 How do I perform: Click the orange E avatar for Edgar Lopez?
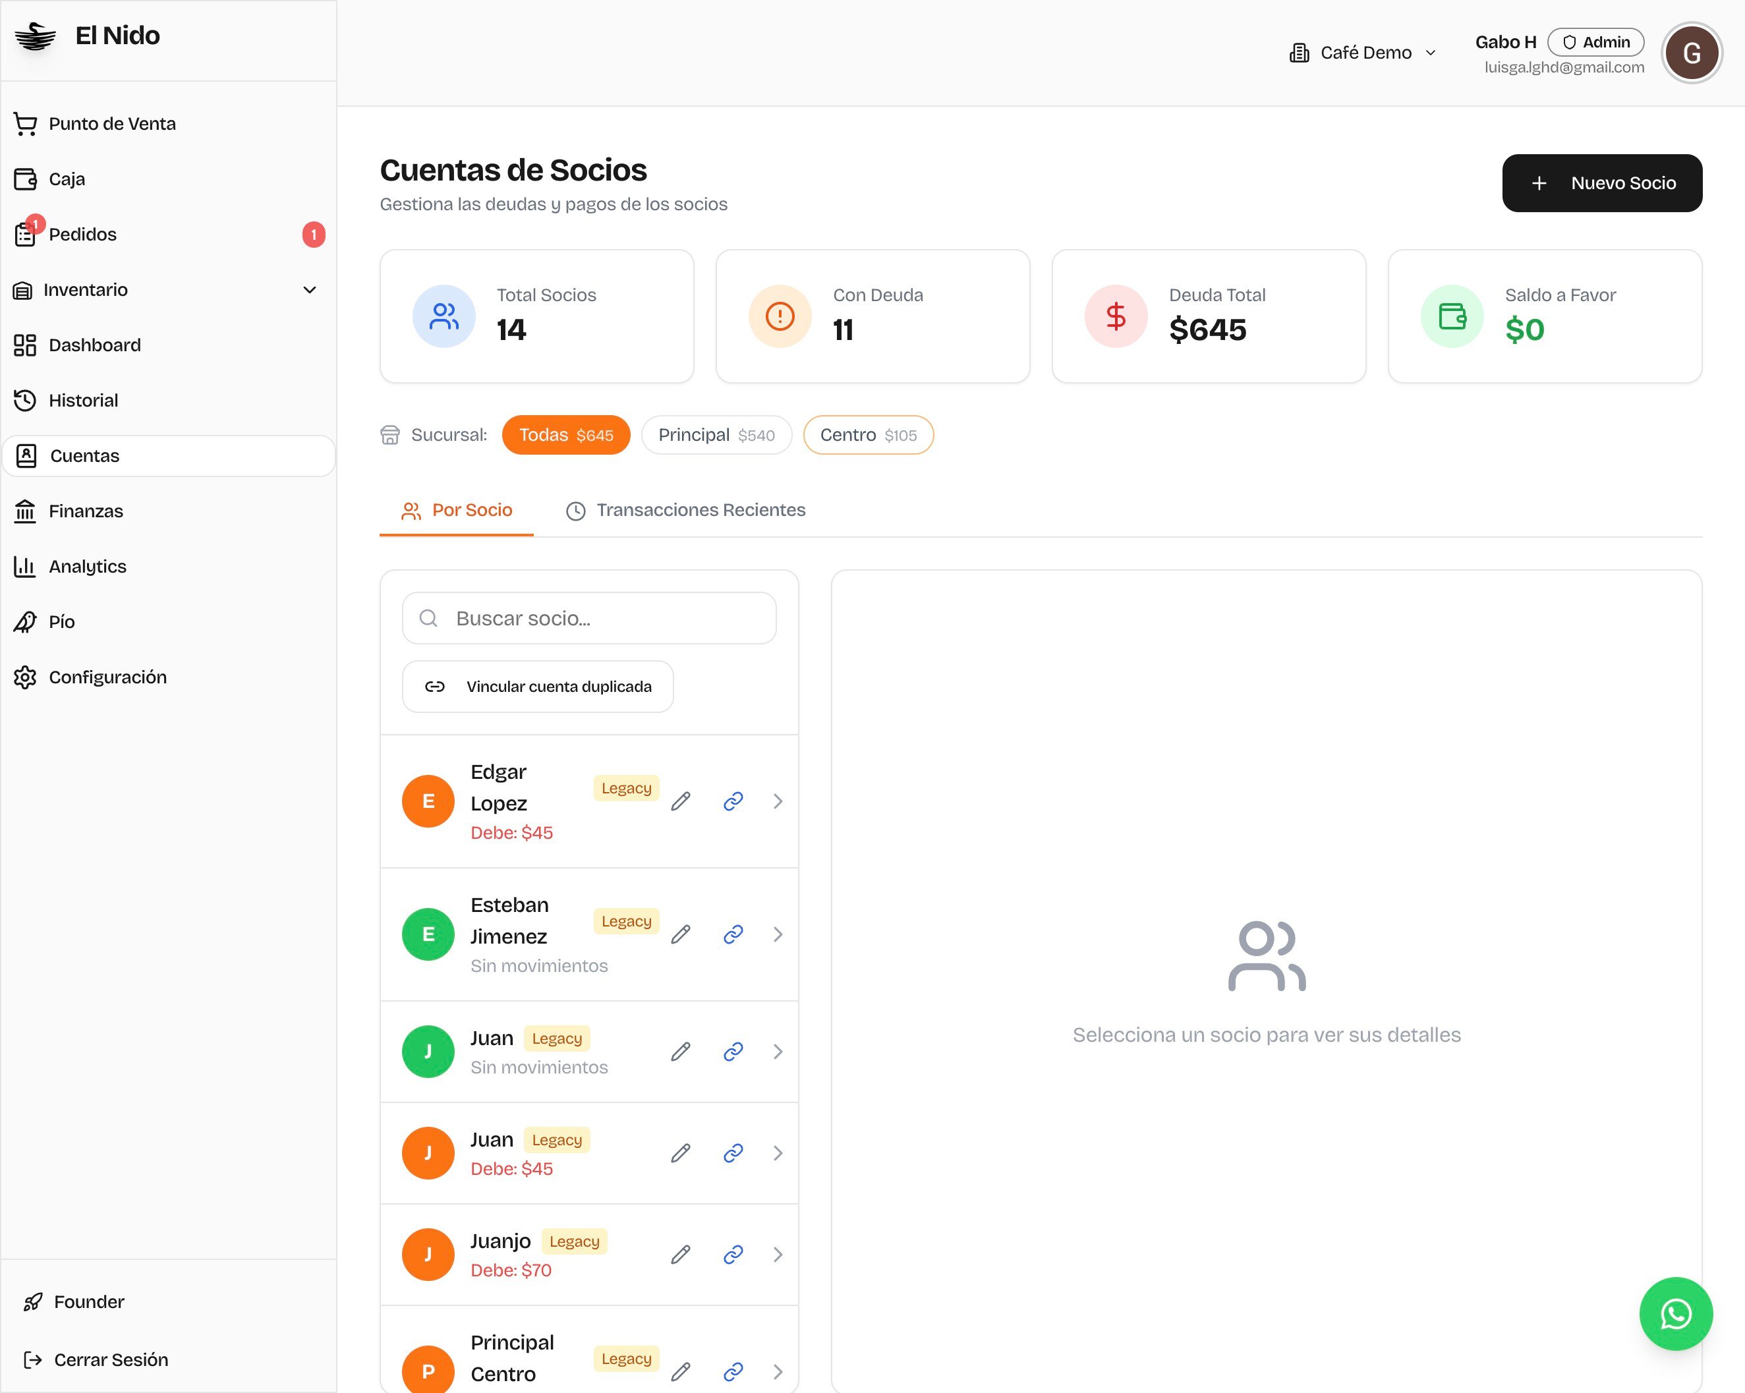point(428,801)
